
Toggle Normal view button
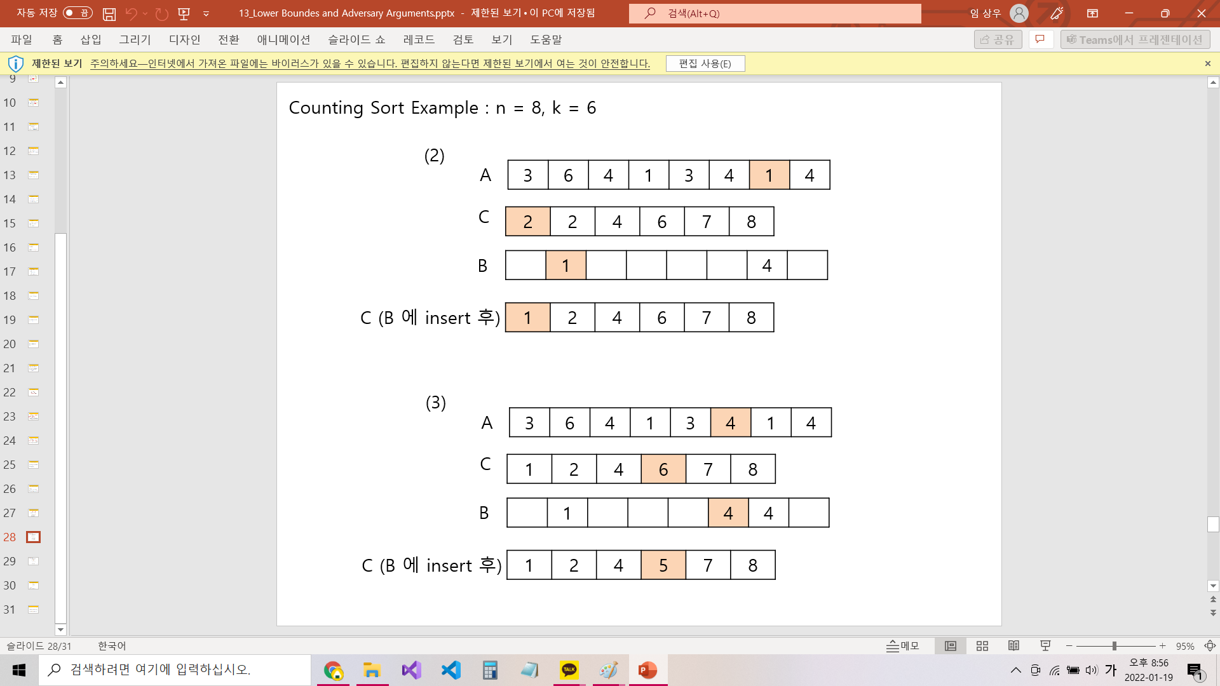click(951, 646)
